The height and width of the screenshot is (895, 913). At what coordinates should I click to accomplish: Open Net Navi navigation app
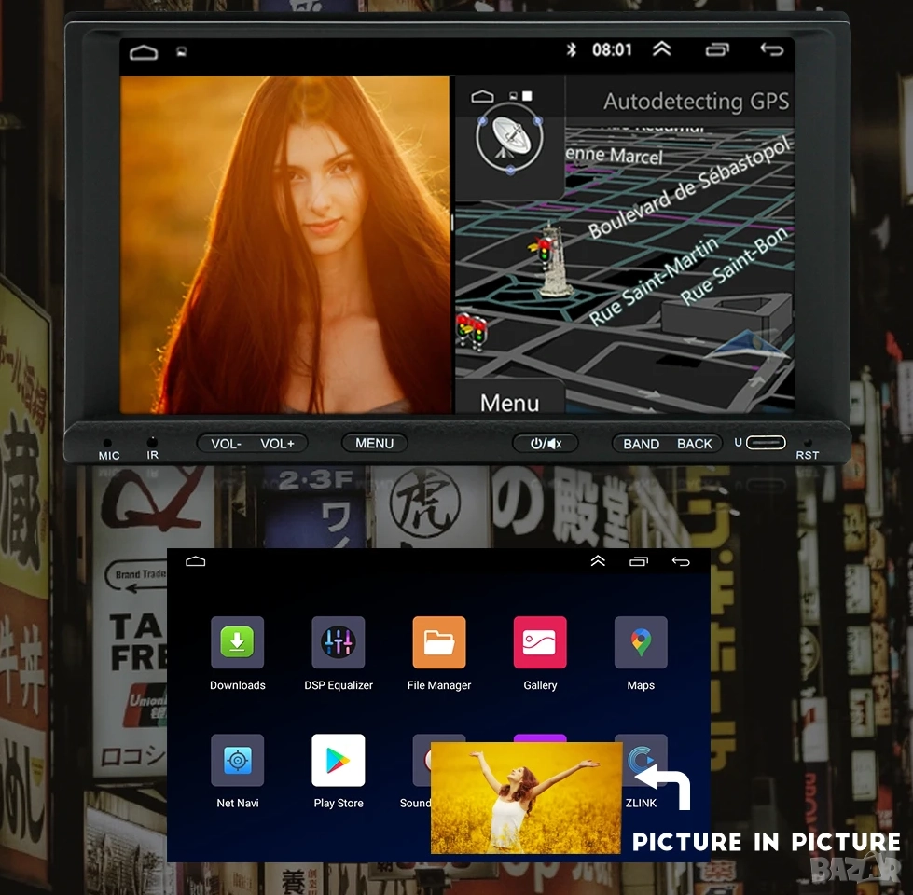click(x=237, y=760)
